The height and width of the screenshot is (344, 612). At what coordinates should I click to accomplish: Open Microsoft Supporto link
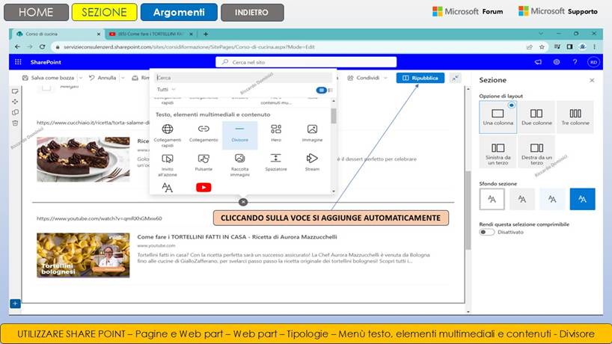tap(557, 11)
